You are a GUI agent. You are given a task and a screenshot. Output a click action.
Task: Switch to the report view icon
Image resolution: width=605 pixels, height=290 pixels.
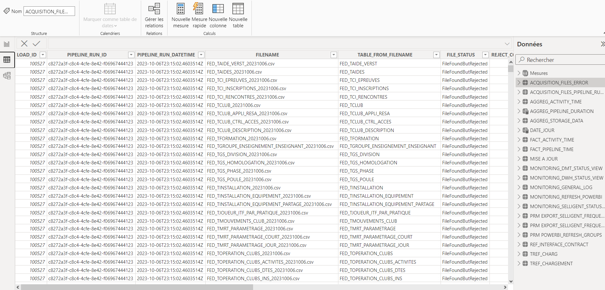pyautogui.click(x=7, y=44)
